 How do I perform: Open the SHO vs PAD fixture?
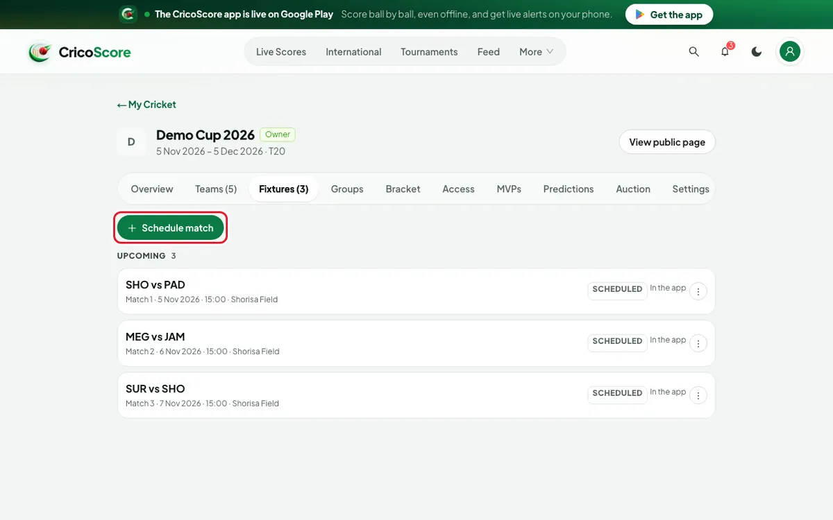(x=416, y=291)
